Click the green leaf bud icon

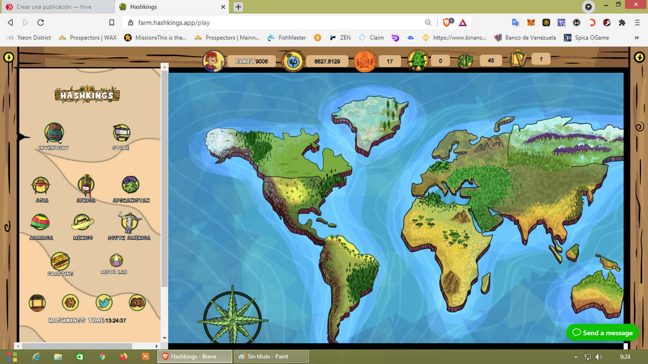pos(418,61)
